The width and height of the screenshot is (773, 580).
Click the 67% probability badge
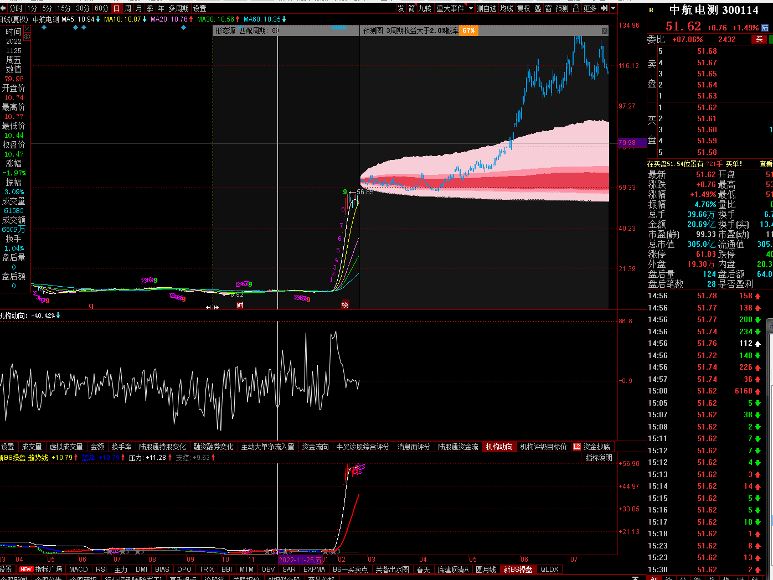pyautogui.click(x=468, y=31)
